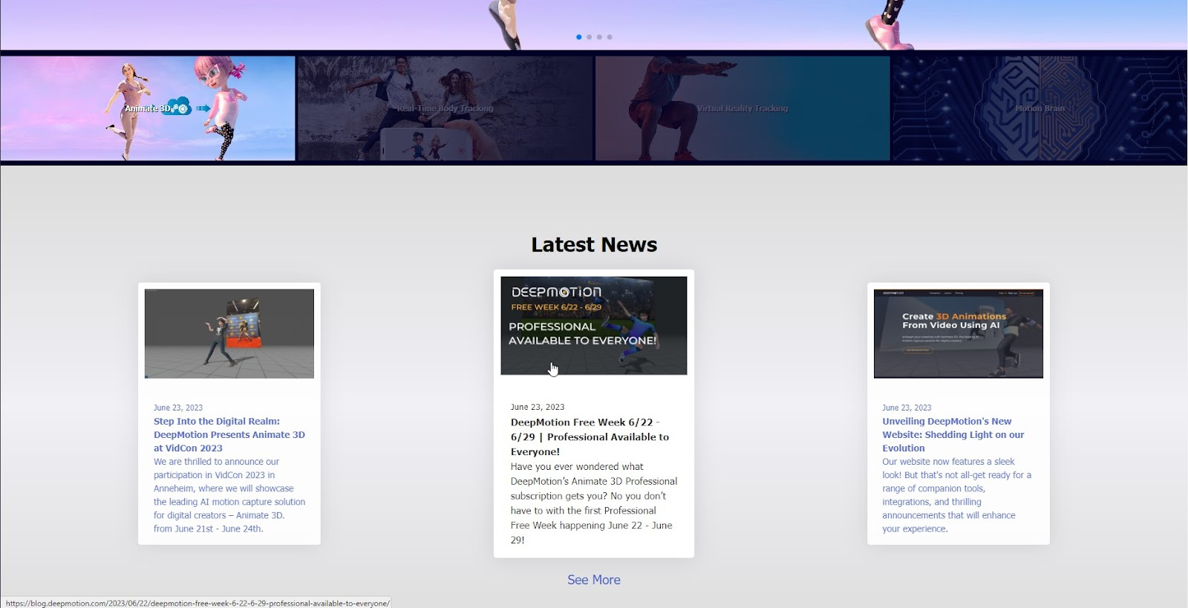The width and height of the screenshot is (1188, 608).
Task: Open the Motion Brain tile
Action: 1039,108
